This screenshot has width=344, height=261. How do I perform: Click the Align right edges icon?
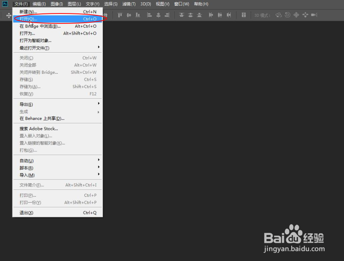coord(167,15)
